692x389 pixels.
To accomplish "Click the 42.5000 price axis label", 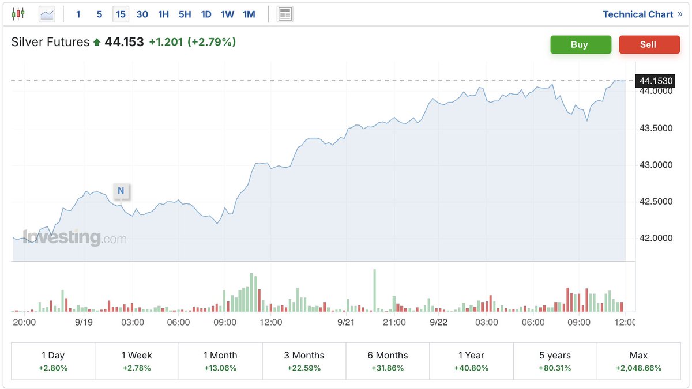I will [x=656, y=202].
